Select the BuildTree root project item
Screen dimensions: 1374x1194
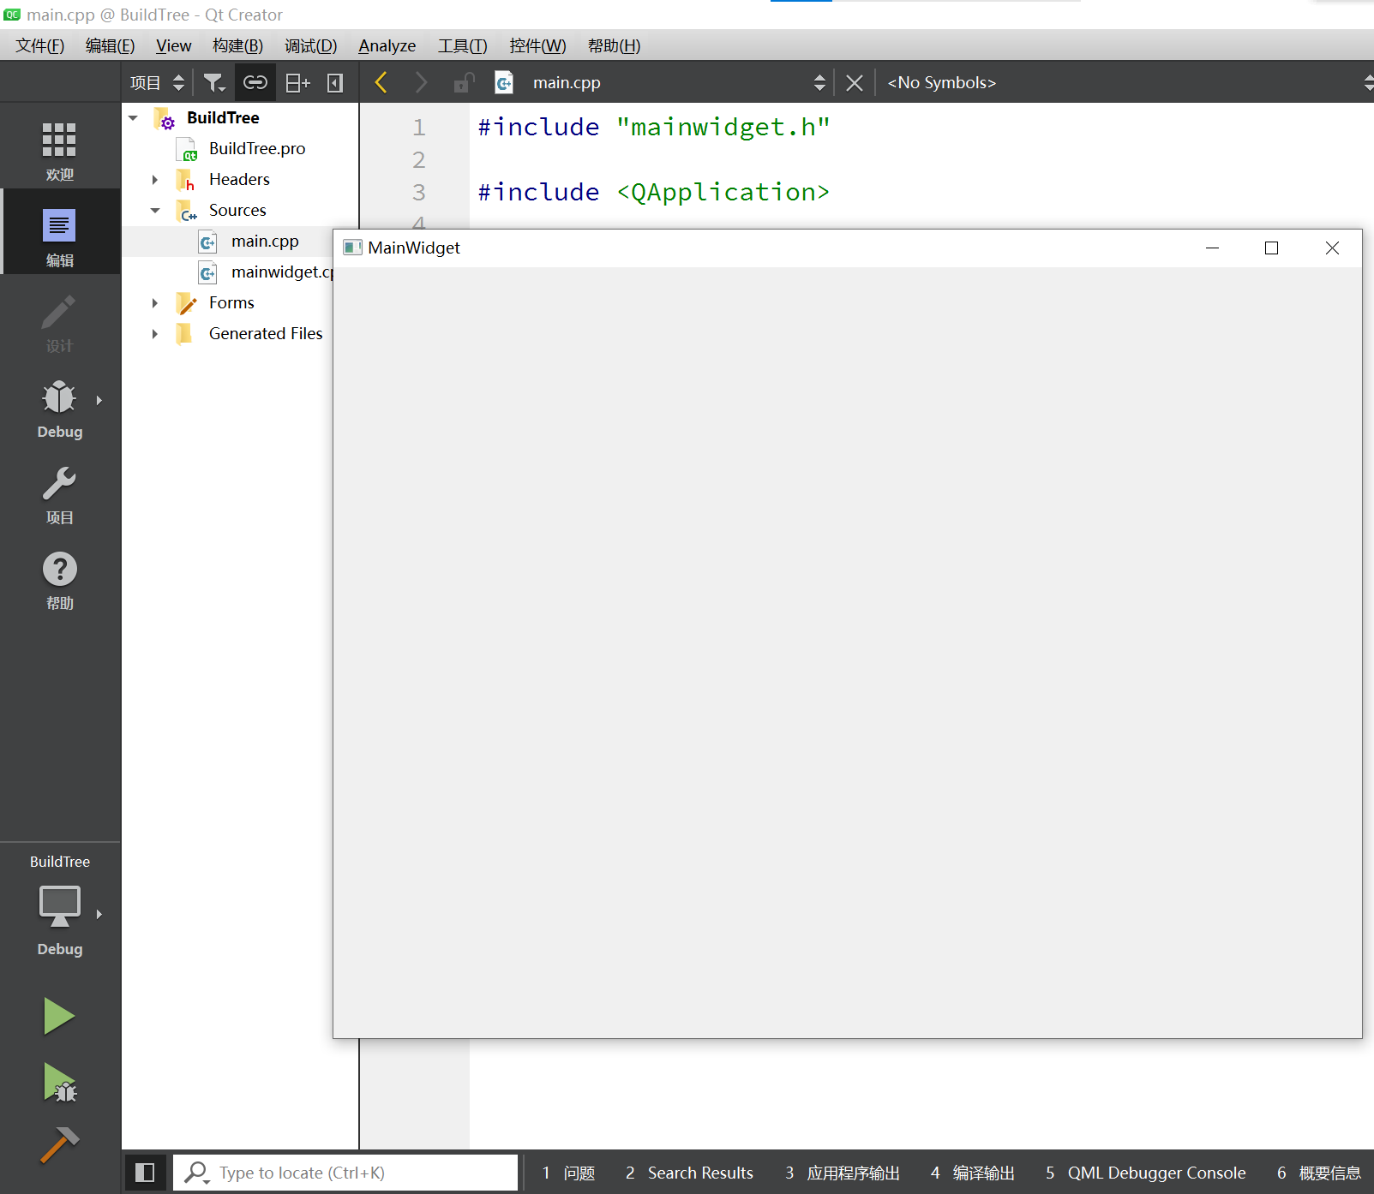[223, 117]
